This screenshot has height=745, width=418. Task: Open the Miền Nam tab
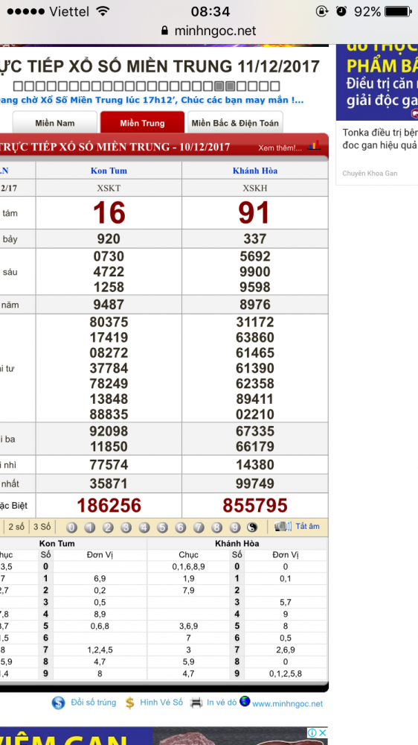click(55, 123)
